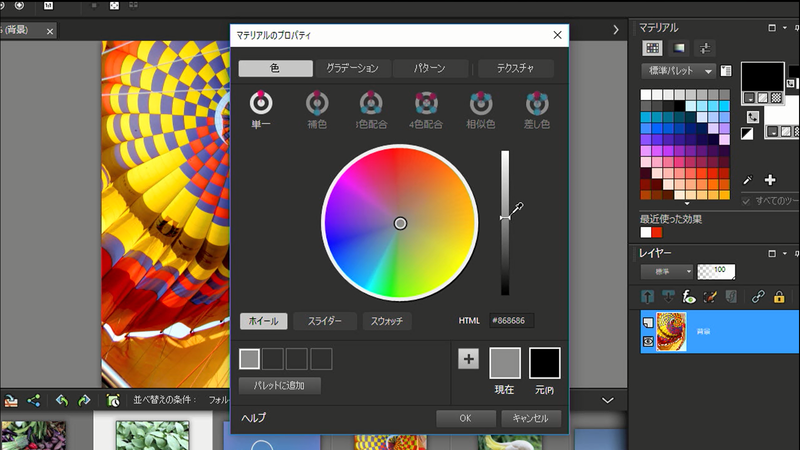Select the eyedropper icon in Materials panel
The height and width of the screenshot is (450, 800).
tap(748, 180)
